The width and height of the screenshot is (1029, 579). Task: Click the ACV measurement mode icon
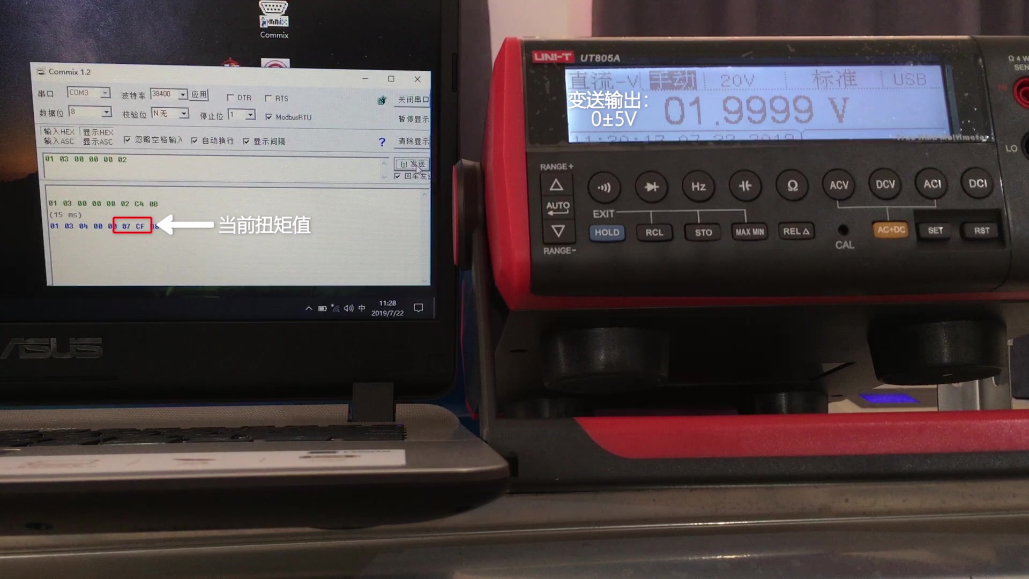pos(838,184)
